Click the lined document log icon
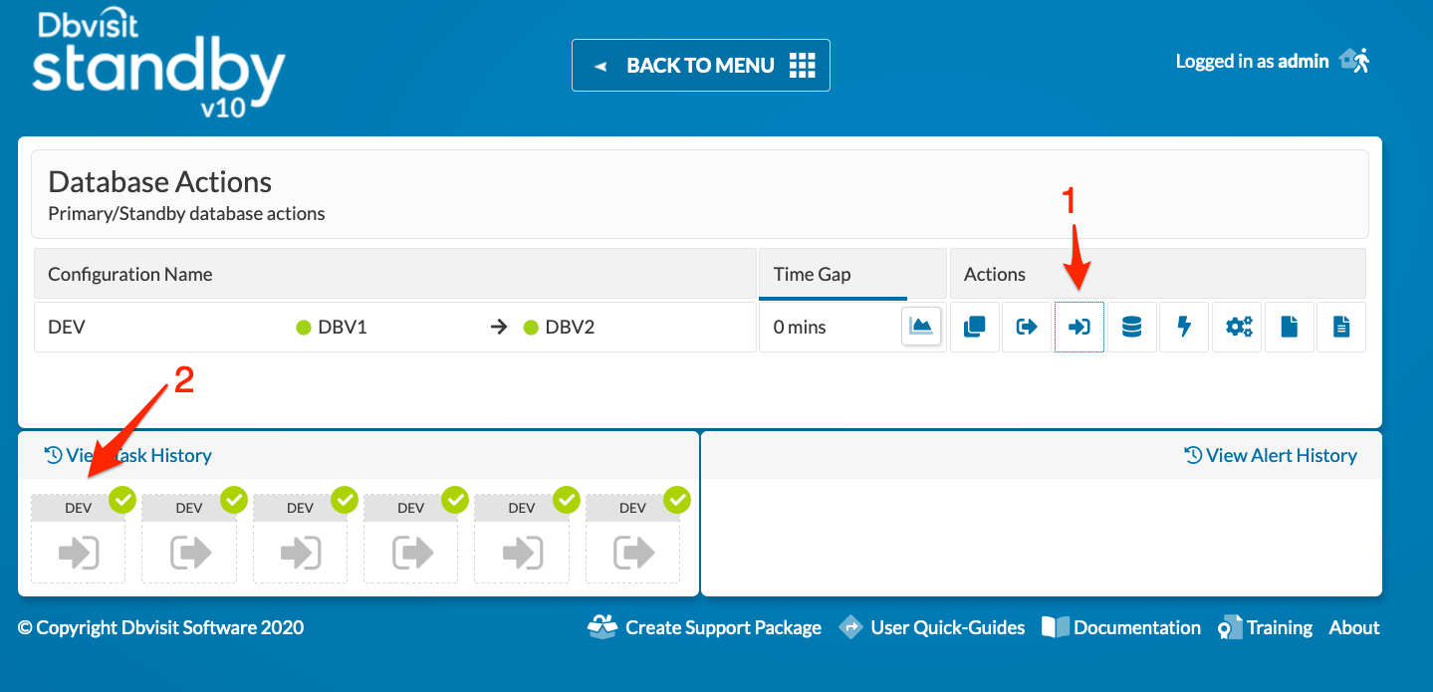This screenshot has height=692, width=1433. tap(1341, 327)
